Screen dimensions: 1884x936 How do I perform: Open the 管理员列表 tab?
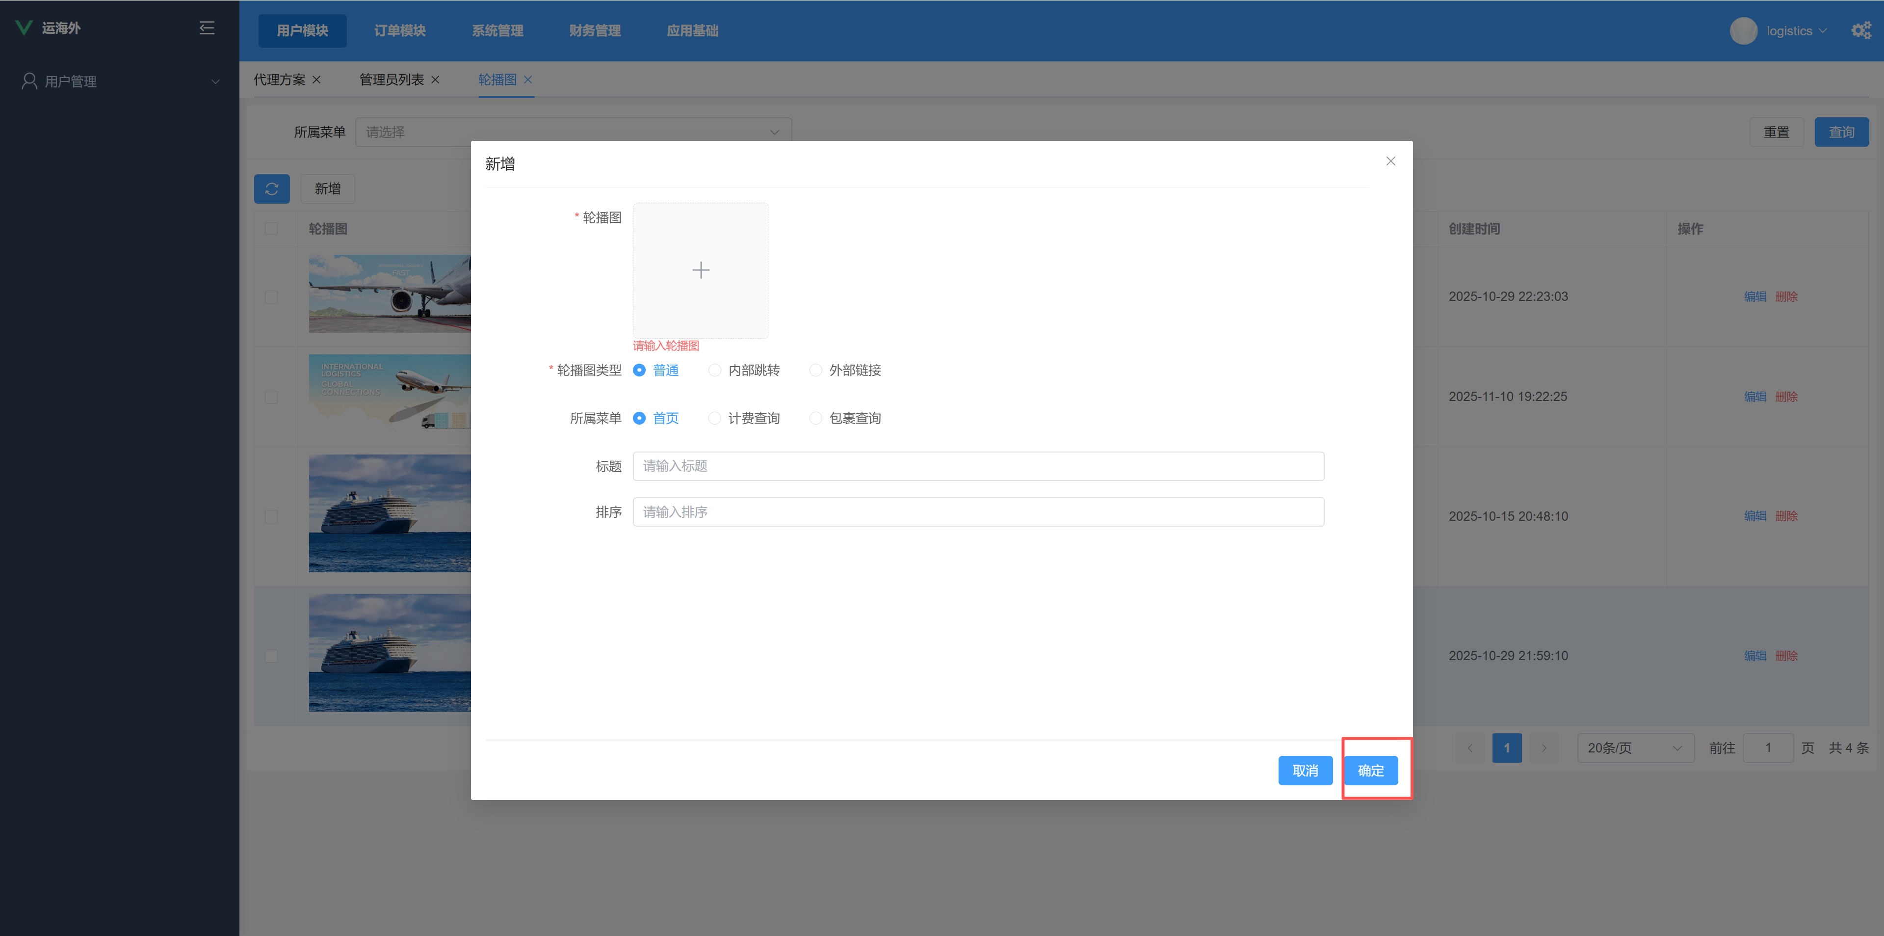[392, 80]
